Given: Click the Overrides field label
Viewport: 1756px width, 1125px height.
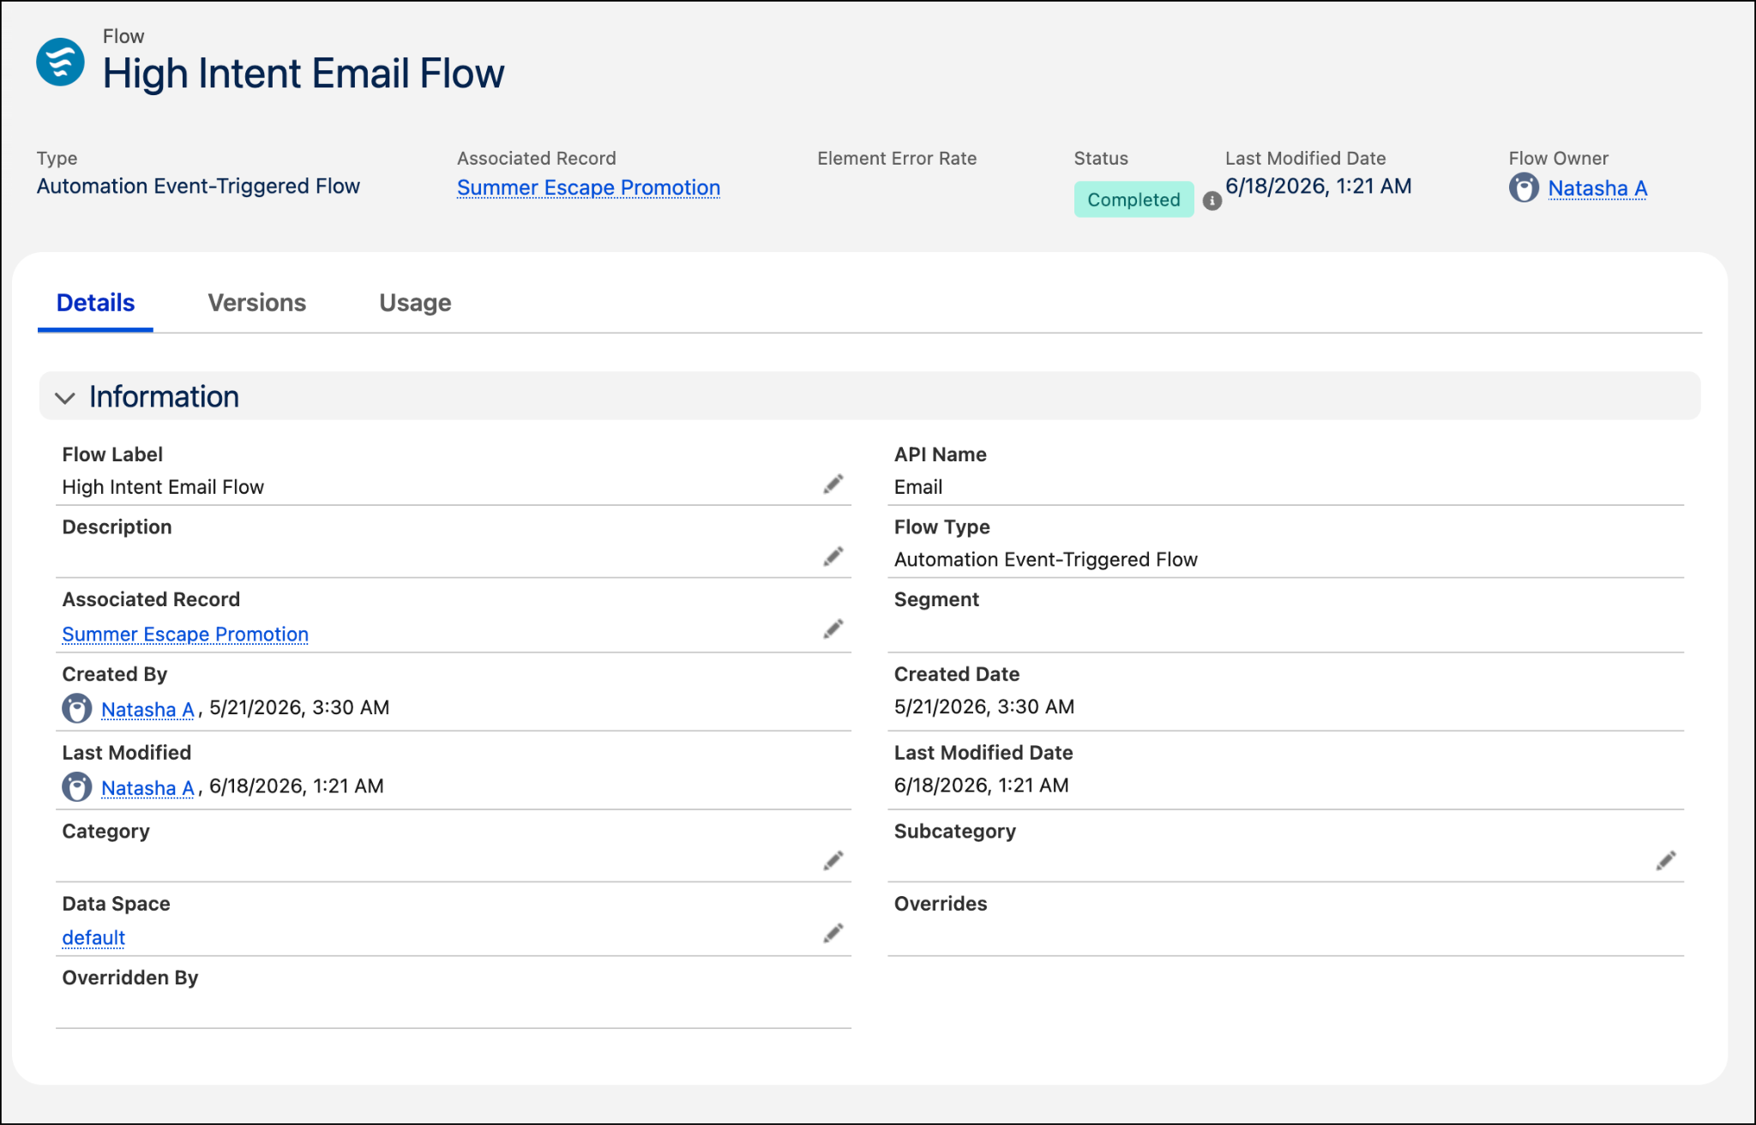Looking at the screenshot, I should click(941, 904).
